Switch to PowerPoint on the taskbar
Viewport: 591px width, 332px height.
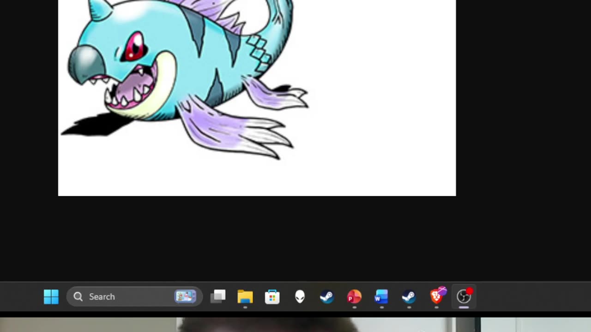pyautogui.click(x=354, y=296)
